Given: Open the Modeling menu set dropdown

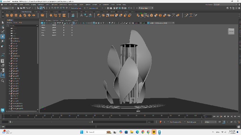Looking at the screenshot, I should 8,8.
